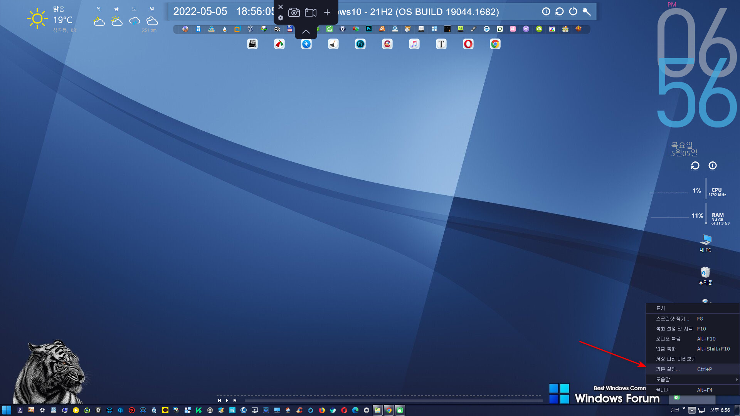
Task: Open the red-green umbrella app in dock
Action: (x=279, y=44)
